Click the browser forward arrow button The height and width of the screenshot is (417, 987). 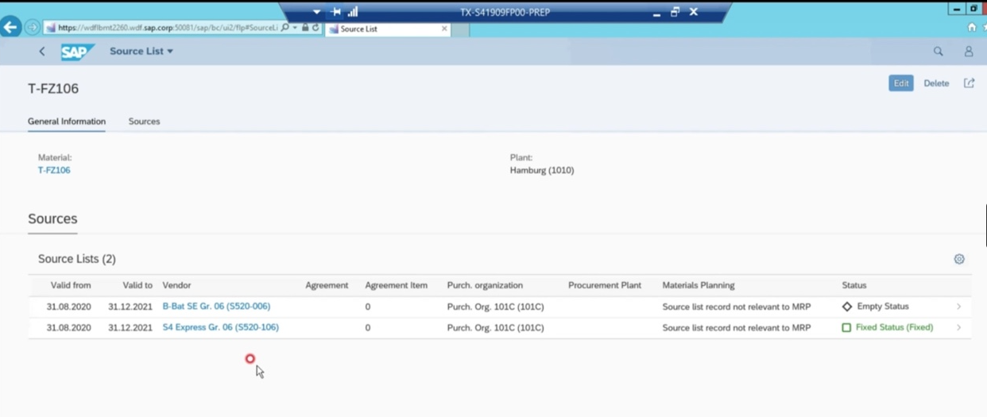point(32,28)
